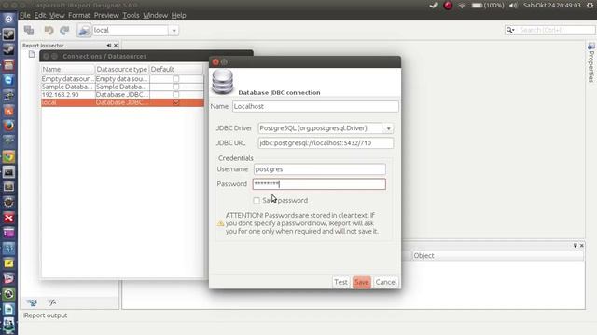Viewport: 597px width, 335px height.
Task: Open the JDBC Driver dropdown arrow
Action: (x=388, y=128)
